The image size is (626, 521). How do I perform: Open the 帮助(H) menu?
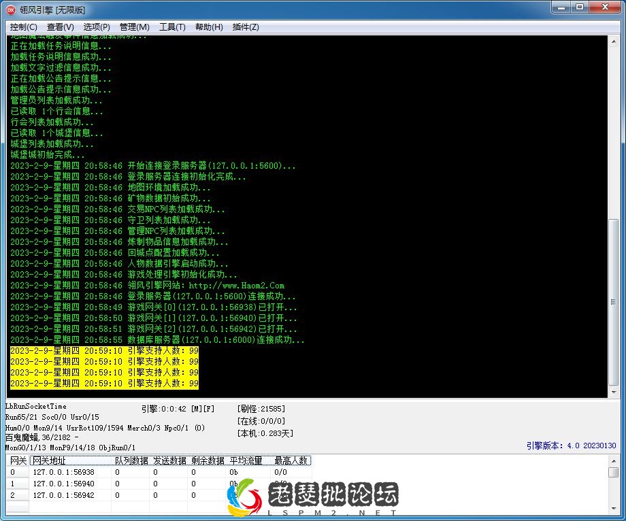208,27
